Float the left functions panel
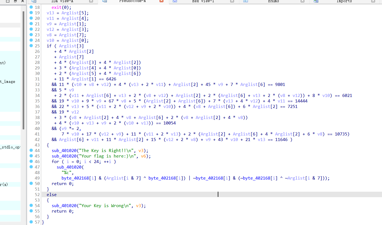The width and height of the screenshot is (382, 225). 15,1
